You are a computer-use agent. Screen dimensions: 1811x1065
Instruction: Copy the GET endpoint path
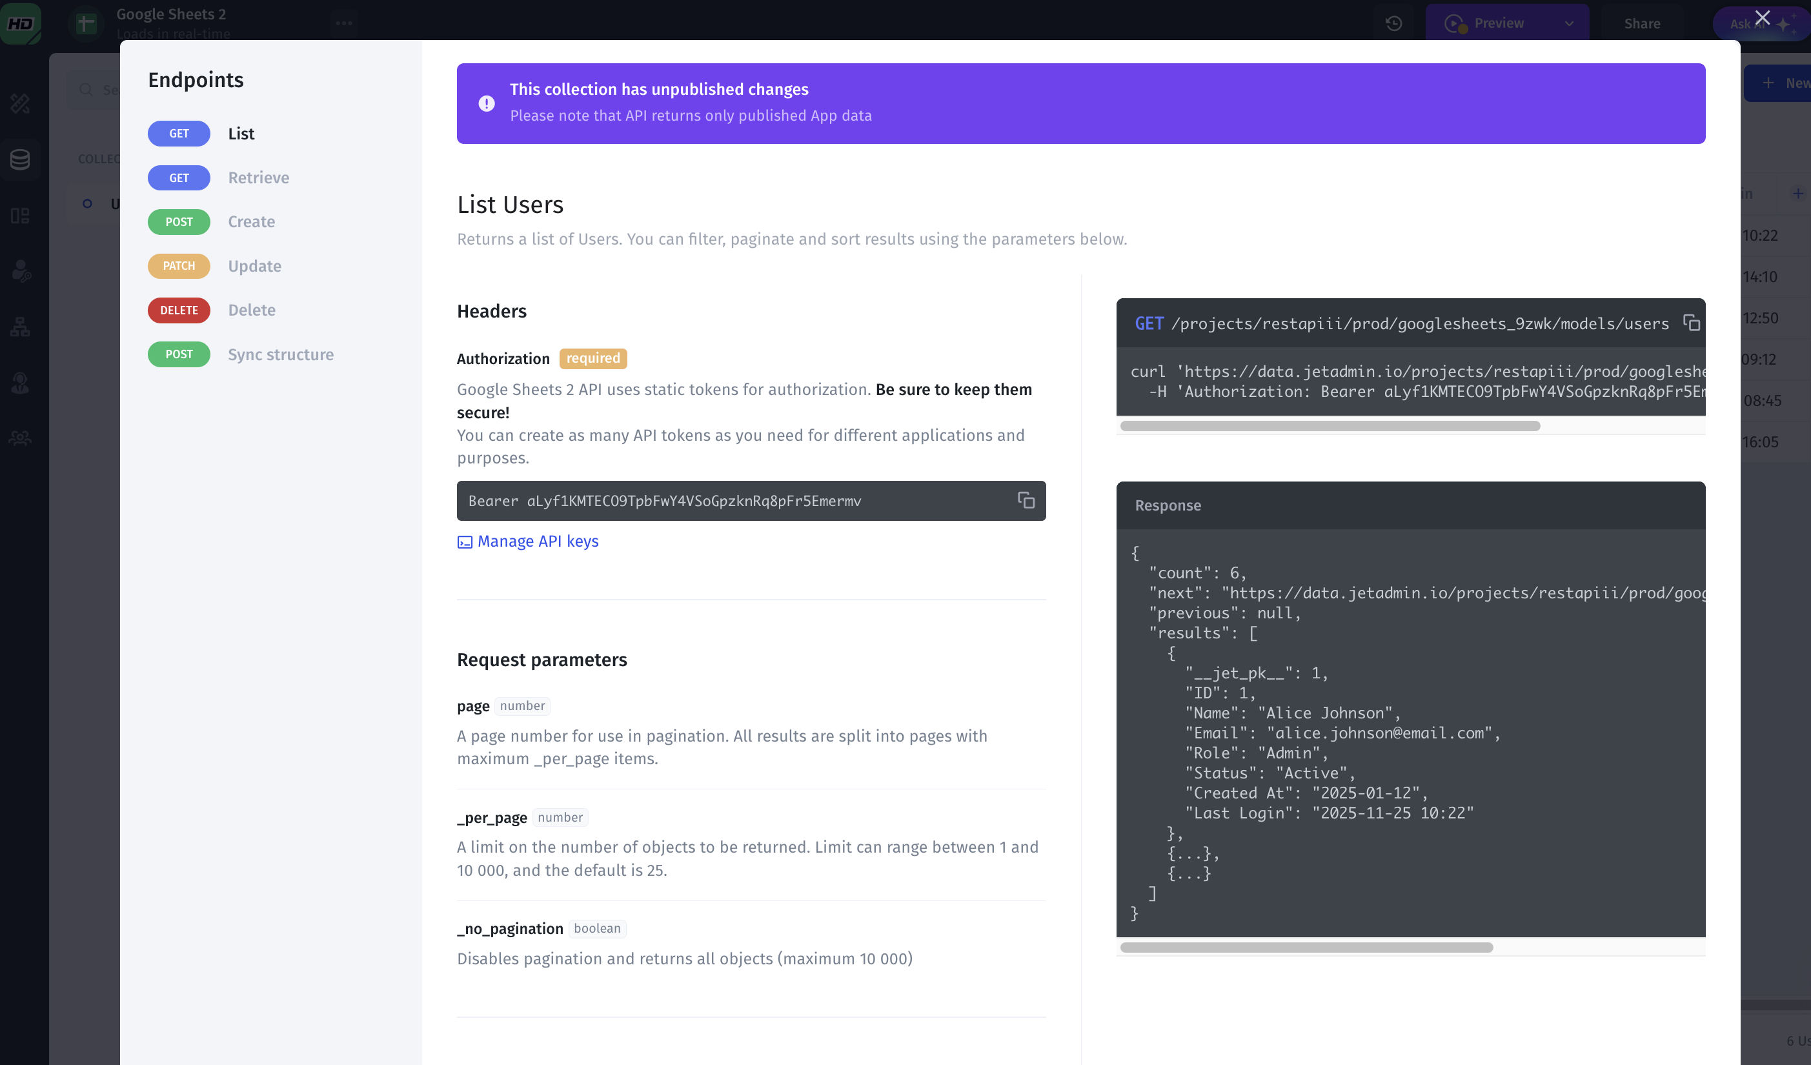1691,323
